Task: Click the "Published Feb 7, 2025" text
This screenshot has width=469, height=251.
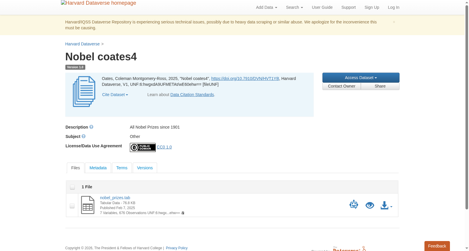Action: tap(118, 208)
